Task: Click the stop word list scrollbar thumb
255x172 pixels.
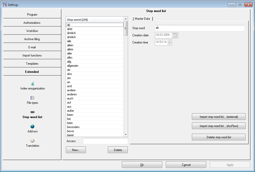Action: [125, 28]
